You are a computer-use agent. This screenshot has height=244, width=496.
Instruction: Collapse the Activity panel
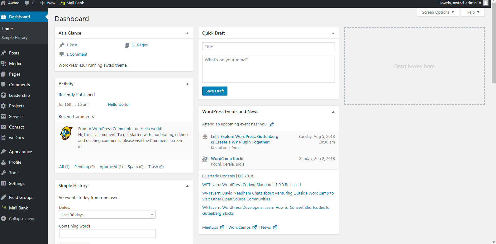point(187,84)
